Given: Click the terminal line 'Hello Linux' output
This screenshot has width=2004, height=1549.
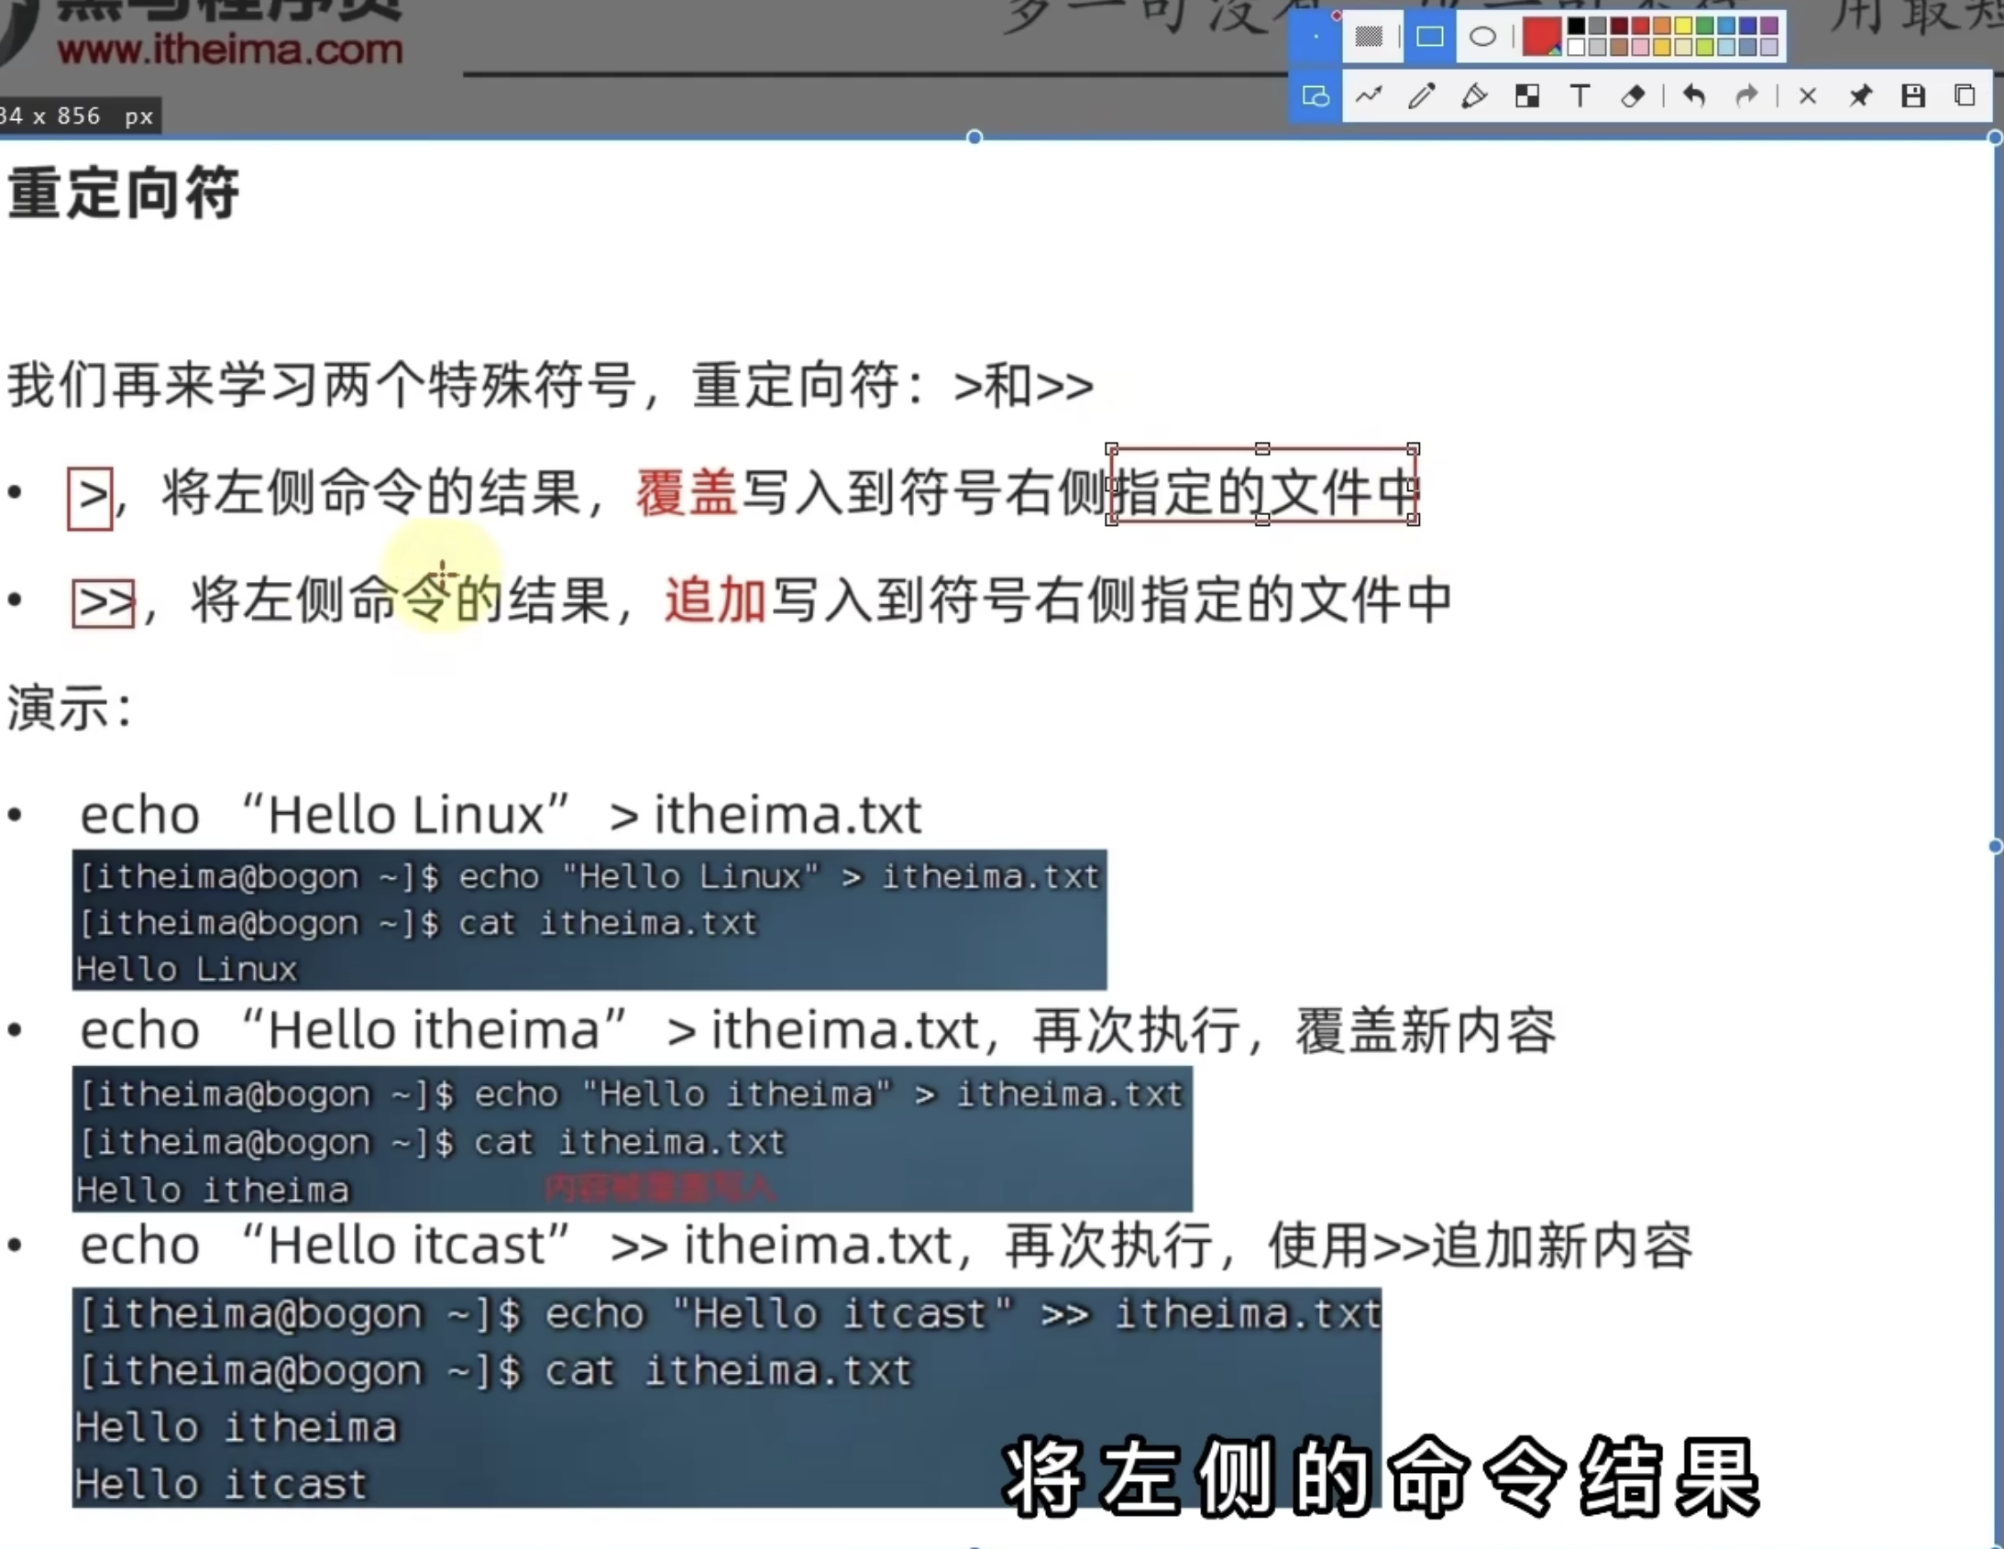Looking at the screenshot, I should (x=186, y=969).
